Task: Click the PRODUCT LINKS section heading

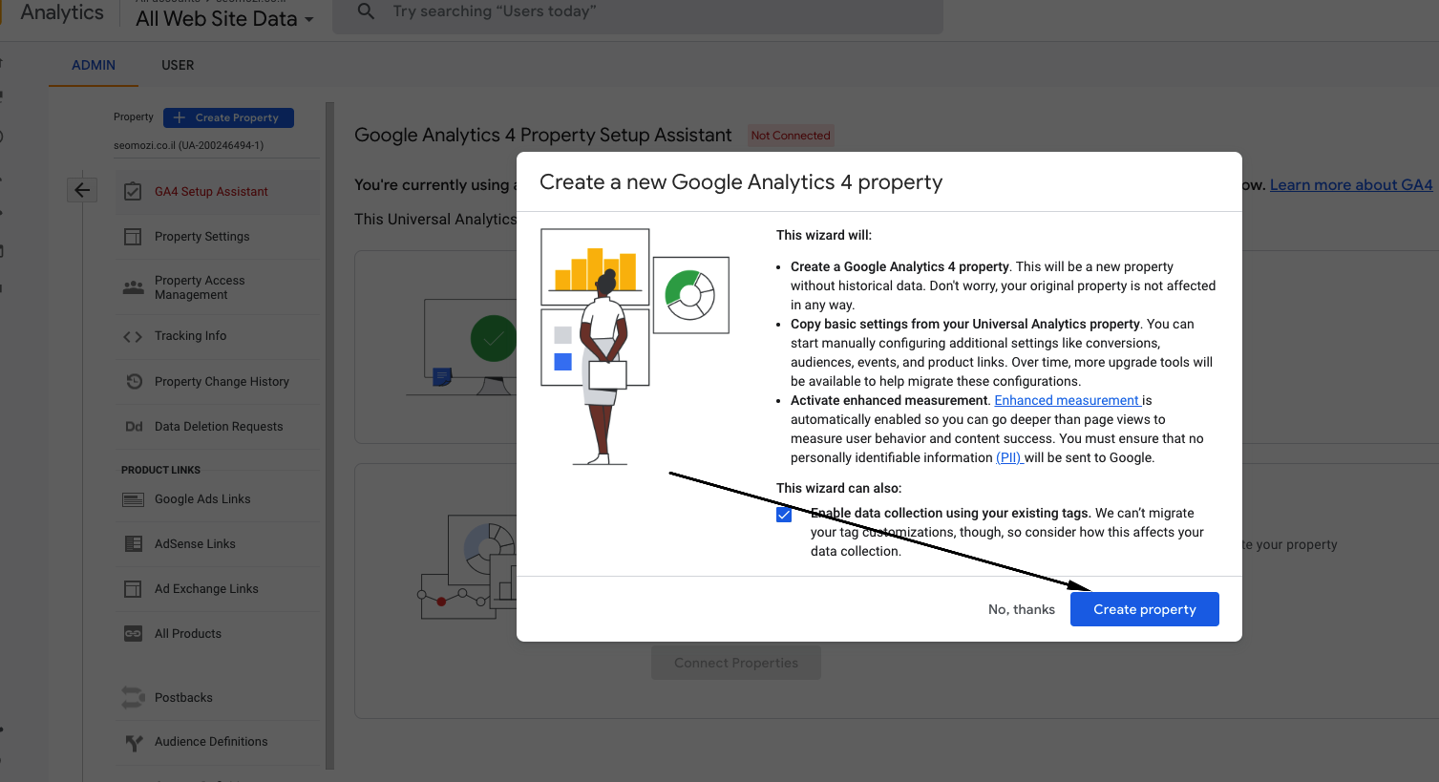Action: [160, 470]
